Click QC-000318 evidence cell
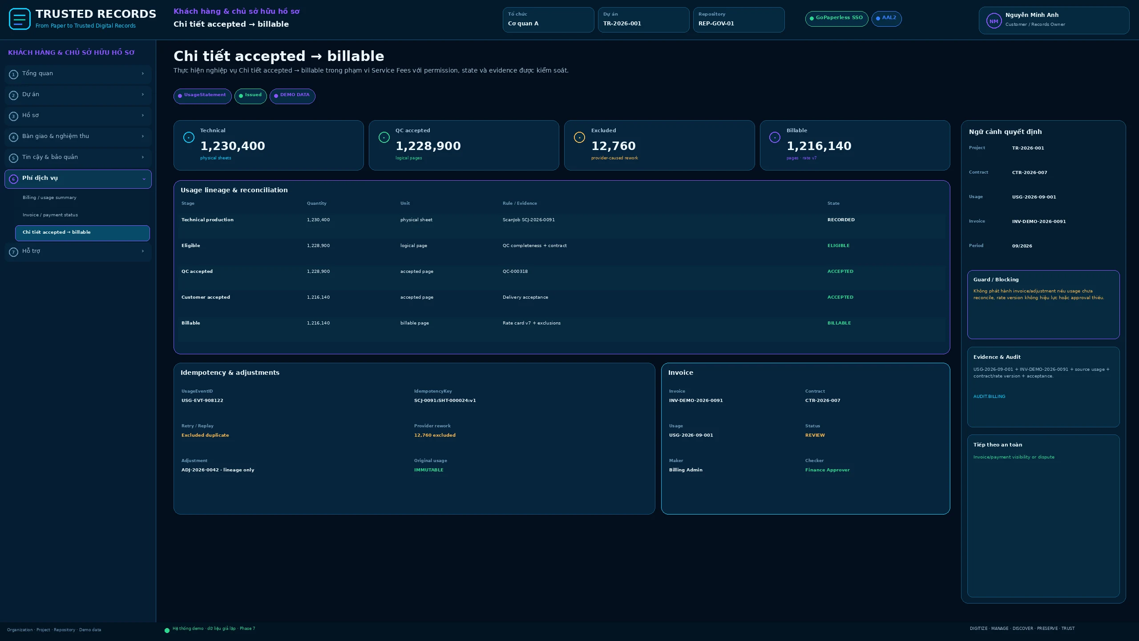 coord(515,272)
